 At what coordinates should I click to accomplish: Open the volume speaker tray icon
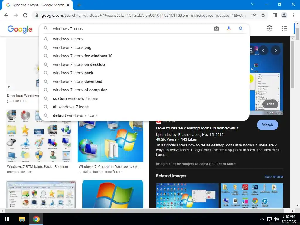[x=276, y=219]
